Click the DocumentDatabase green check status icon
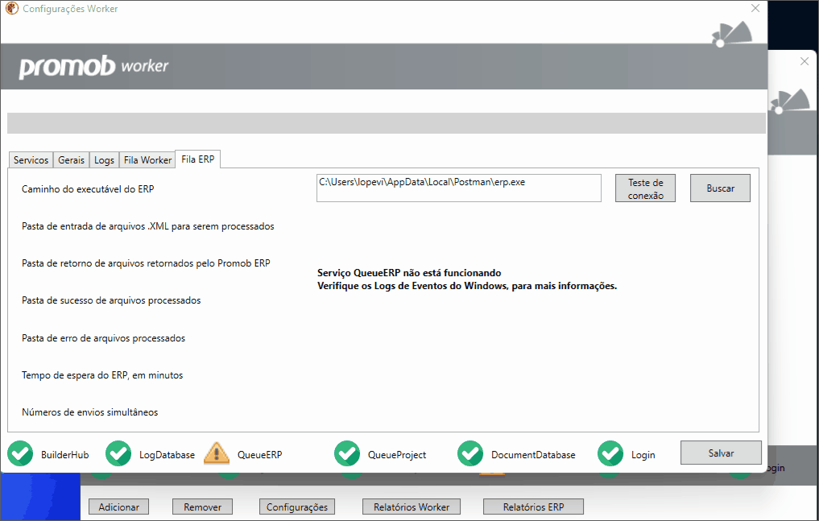819x521 pixels. [470, 453]
